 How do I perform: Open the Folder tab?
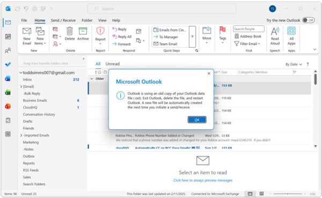click(x=87, y=20)
